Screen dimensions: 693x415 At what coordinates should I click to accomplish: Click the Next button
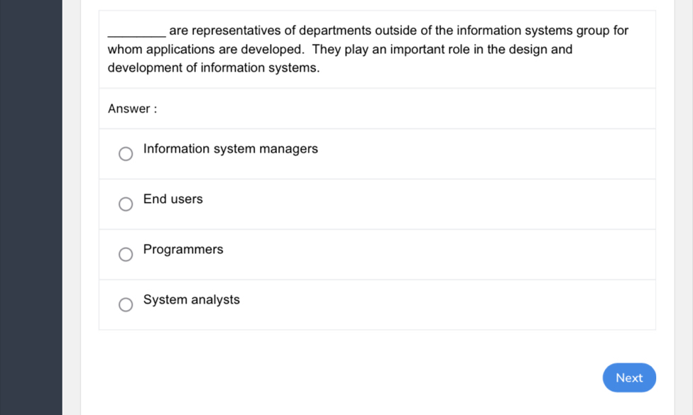coord(629,377)
